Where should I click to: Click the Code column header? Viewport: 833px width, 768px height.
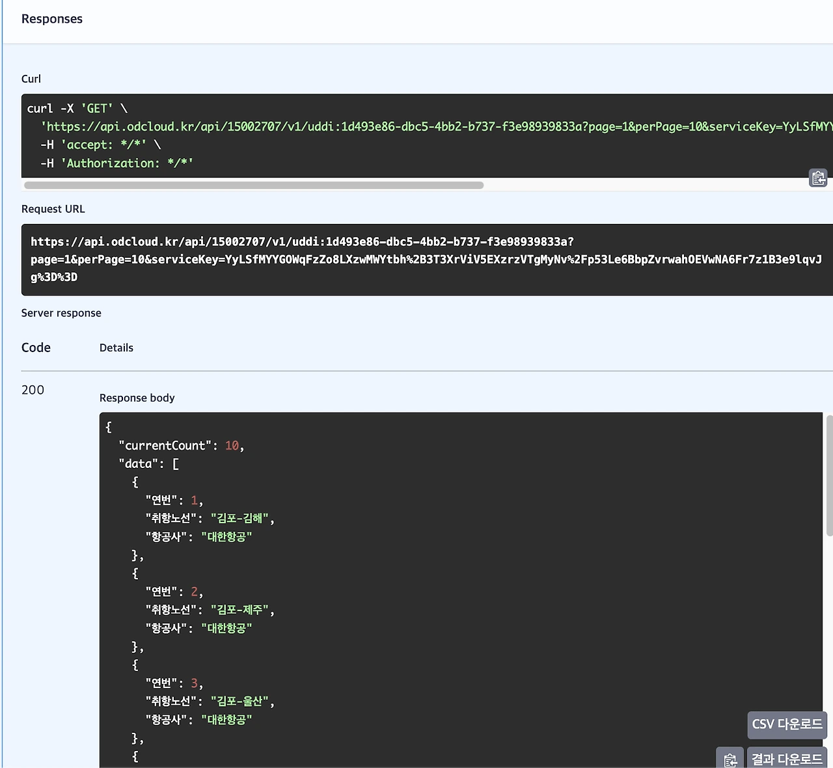tap(36, 348)
